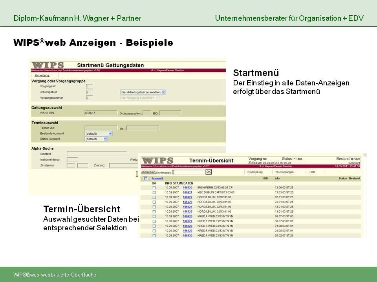The height and width of the screenshot is (282, 377).
Task: Click the Emittent field under Alpha-Suche
Action: click(97, 154)
